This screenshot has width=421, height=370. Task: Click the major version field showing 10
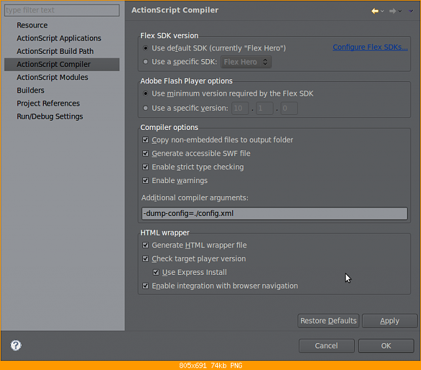[240, 108]
